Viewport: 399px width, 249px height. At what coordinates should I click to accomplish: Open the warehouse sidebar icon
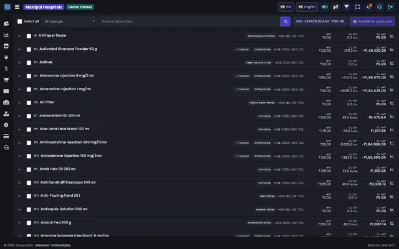point(6,102)
